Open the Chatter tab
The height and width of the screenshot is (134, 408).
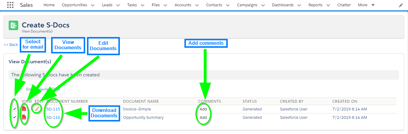[x=344, y=5]
